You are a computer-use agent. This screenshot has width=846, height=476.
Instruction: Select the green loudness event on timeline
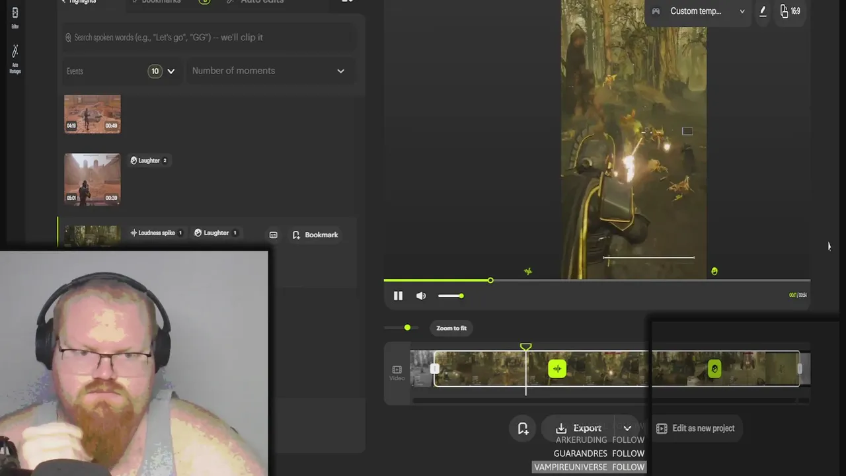(x=557, y=369)
